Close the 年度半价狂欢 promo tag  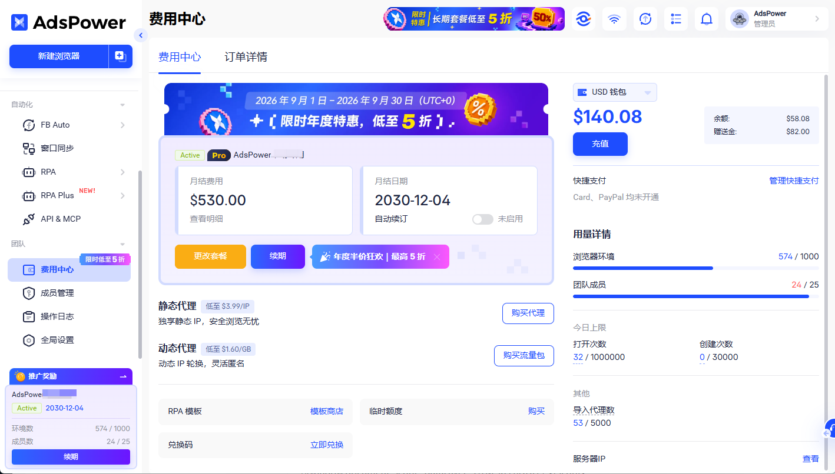pyautogui.click(x=437, y=257)
